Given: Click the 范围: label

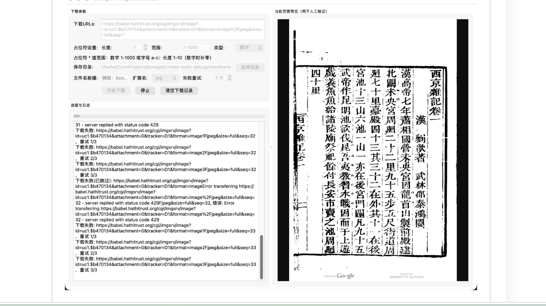Looking at the screenshot, I should pos(157,48).
